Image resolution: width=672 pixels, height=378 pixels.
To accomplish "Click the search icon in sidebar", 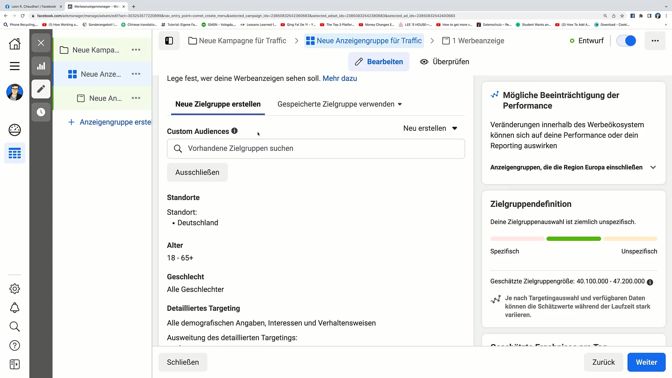I will pyautogui.click(x=14, y=327).
